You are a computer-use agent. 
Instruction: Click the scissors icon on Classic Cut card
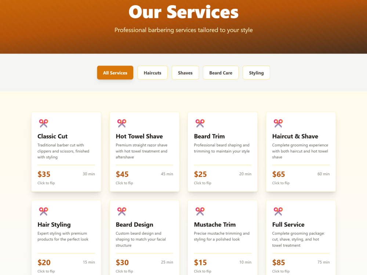point(44,123)
